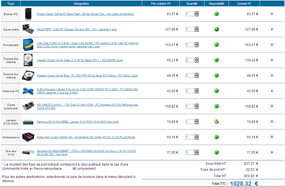Remove the Fractal Design case from cart
285x187 pixels.
[272, 14]
